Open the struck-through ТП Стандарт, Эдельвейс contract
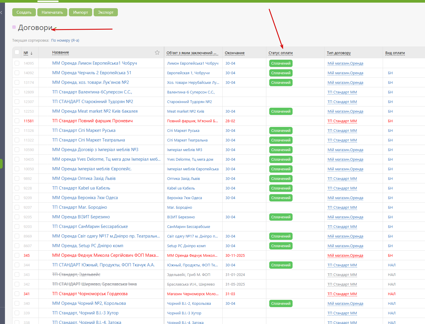The height and width of the screenshot is (324, 425). point(76,275)
